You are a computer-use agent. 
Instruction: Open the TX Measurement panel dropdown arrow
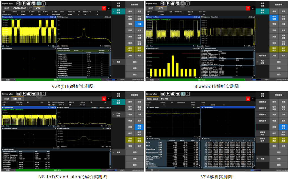[x=201, y=48]
